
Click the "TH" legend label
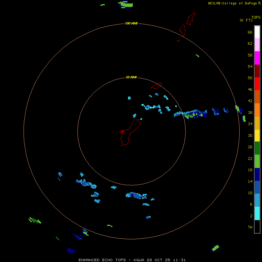(250, 227)
